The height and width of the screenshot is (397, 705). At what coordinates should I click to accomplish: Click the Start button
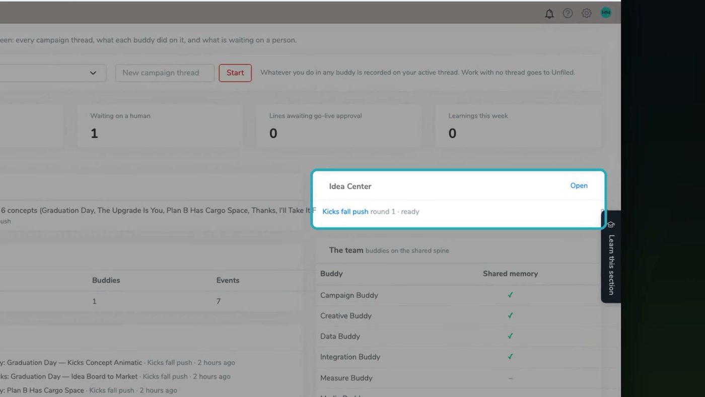235,73
